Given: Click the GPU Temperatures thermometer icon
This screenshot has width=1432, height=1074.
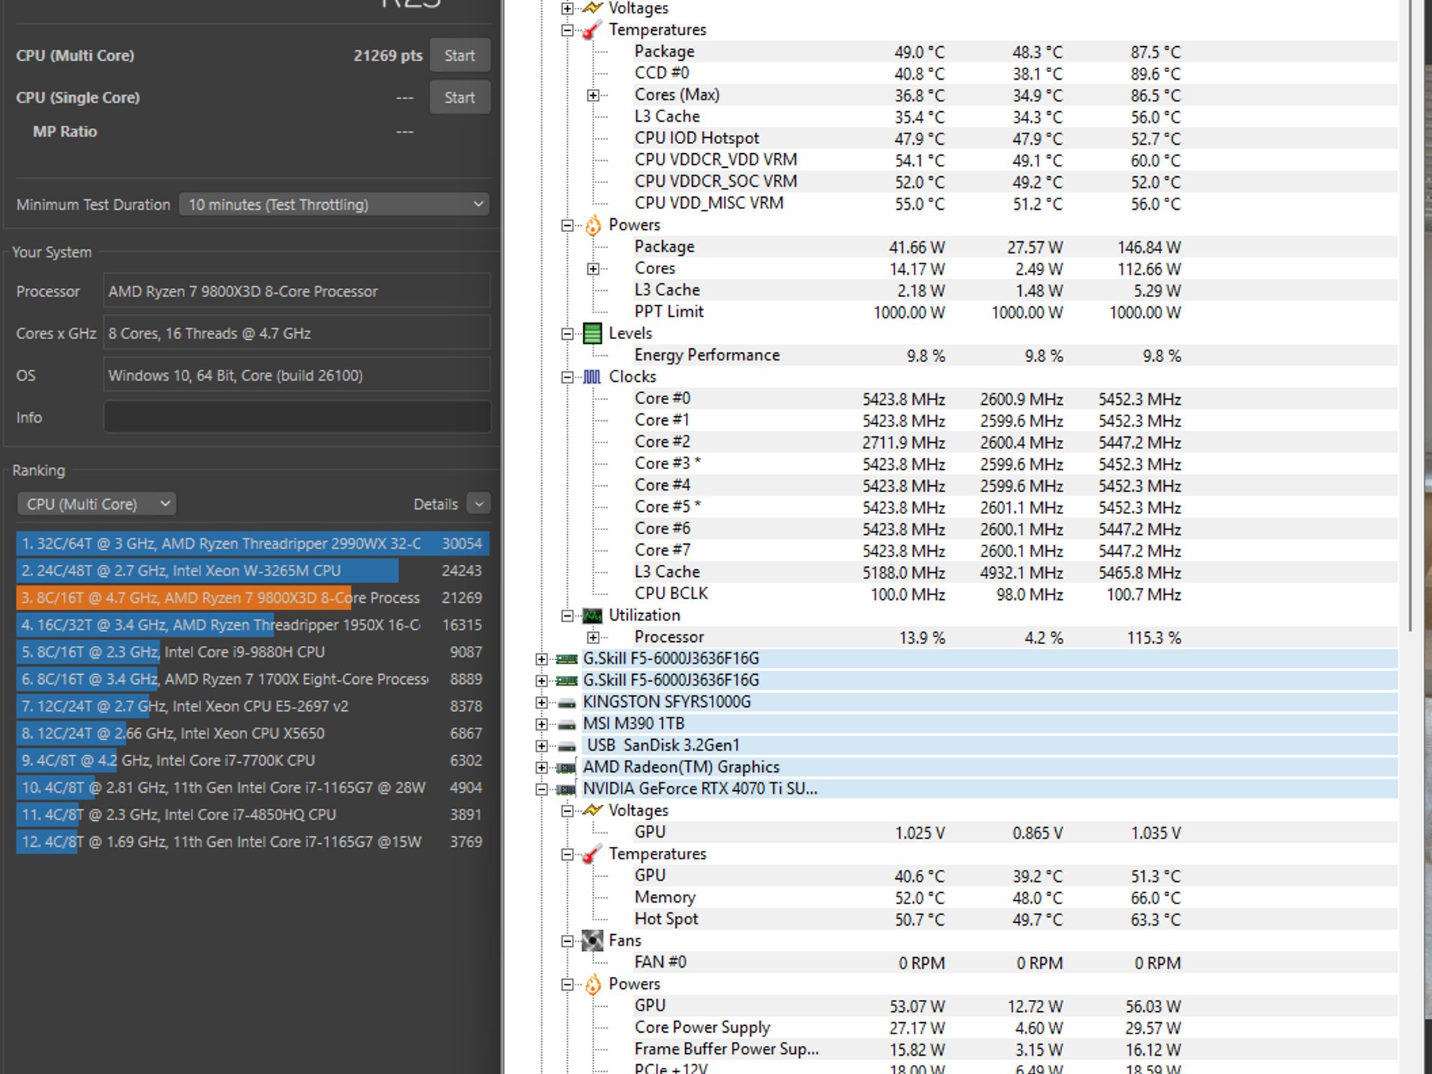Looking at the screenshot, I should [x=592, y=854].
